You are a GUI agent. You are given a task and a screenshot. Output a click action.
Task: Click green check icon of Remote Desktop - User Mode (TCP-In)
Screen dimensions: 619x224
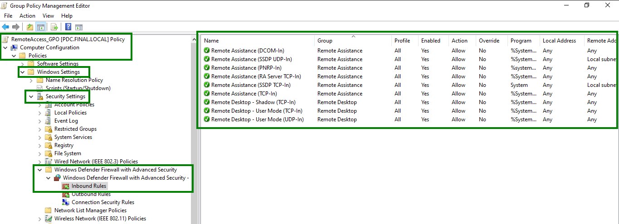click(207, 111)
